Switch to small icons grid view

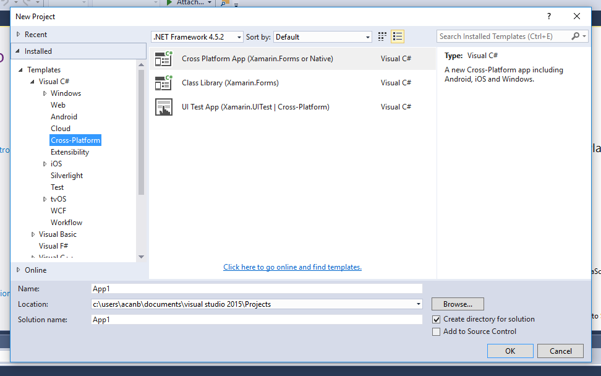[382, 36]
